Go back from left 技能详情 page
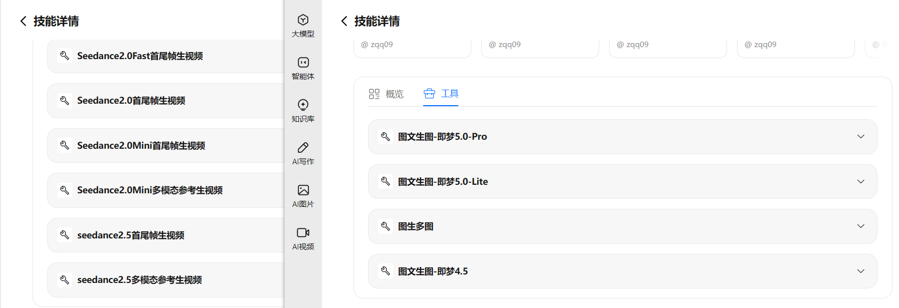This screenshot has width=899, height=308. pos(23,21)
